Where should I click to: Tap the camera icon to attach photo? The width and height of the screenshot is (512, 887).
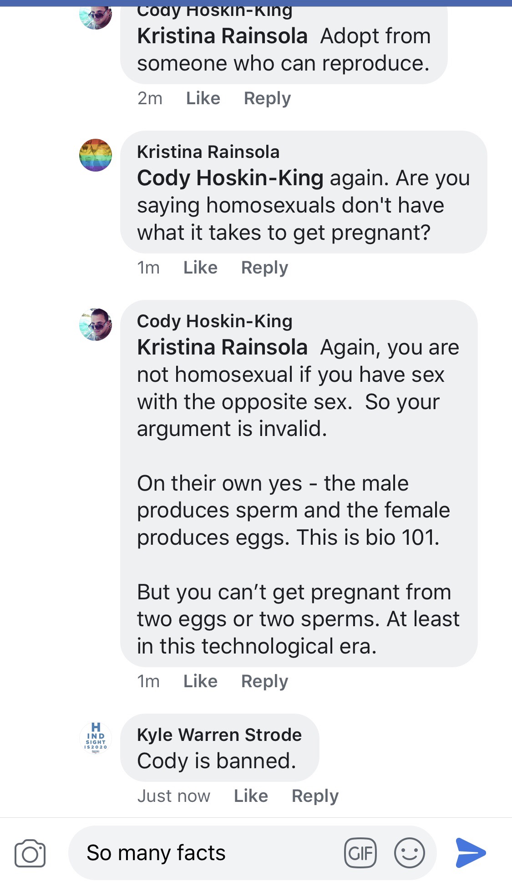(x=30, y=853)
